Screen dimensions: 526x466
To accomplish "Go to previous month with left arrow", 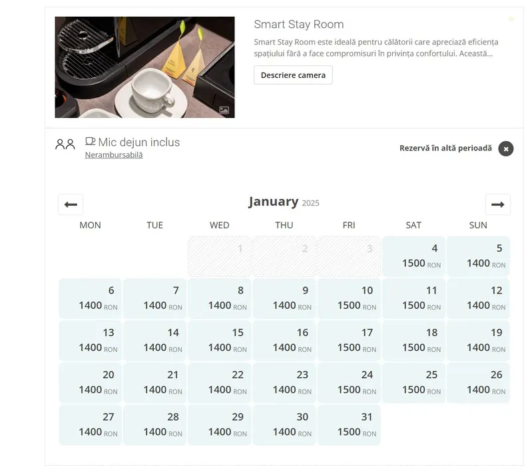I will tap(71, 204).
